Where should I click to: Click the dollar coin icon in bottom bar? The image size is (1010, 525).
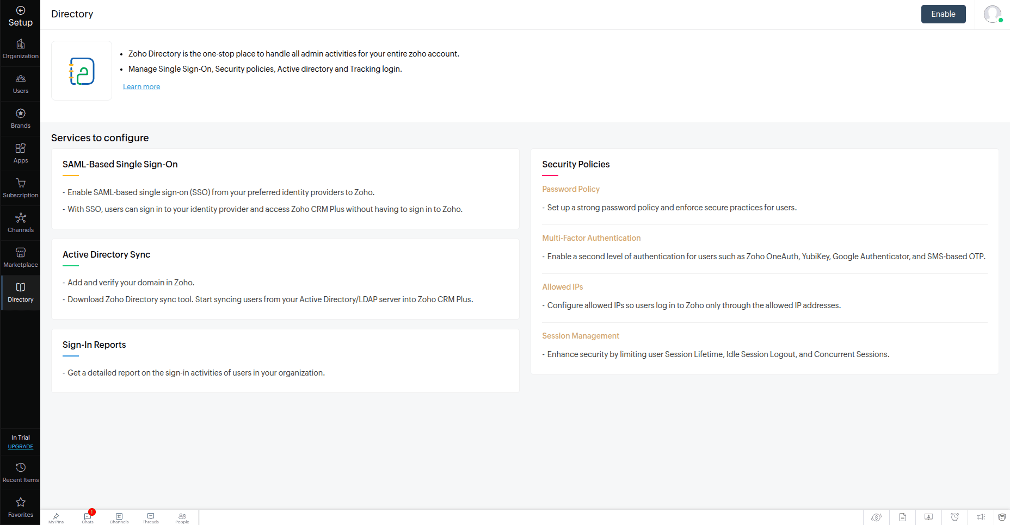876,517
